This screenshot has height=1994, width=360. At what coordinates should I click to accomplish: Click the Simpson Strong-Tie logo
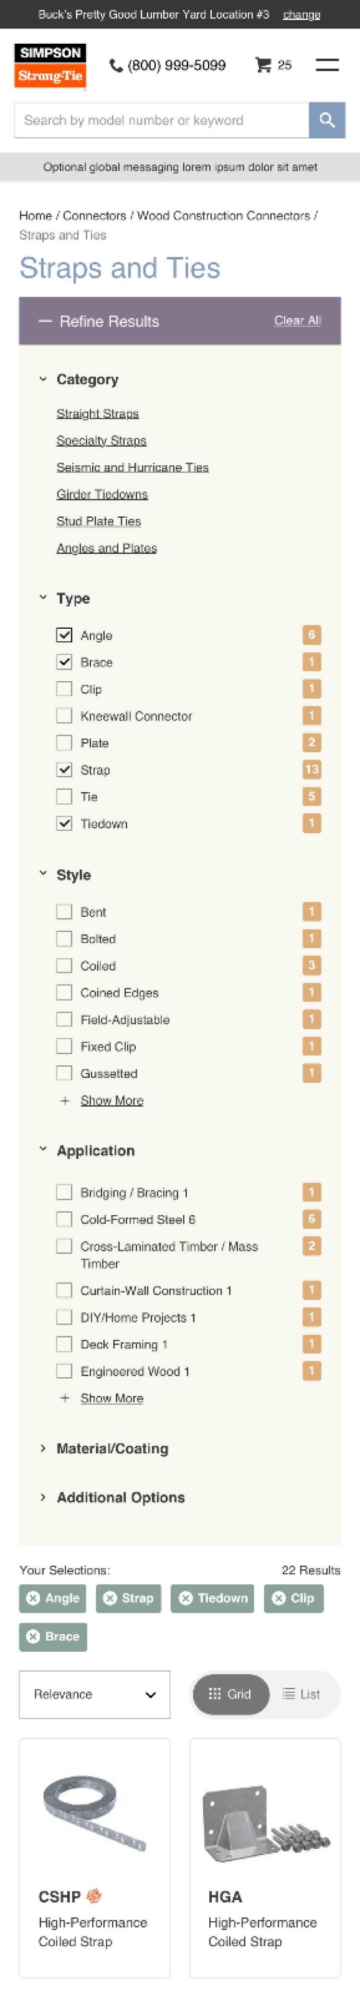pos(50,65)
